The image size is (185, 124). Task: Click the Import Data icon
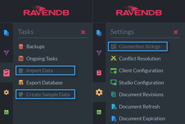tap(21, 71)
